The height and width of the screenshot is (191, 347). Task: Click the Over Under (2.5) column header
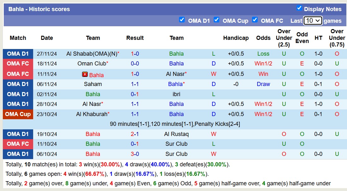[x=284, y=38]
